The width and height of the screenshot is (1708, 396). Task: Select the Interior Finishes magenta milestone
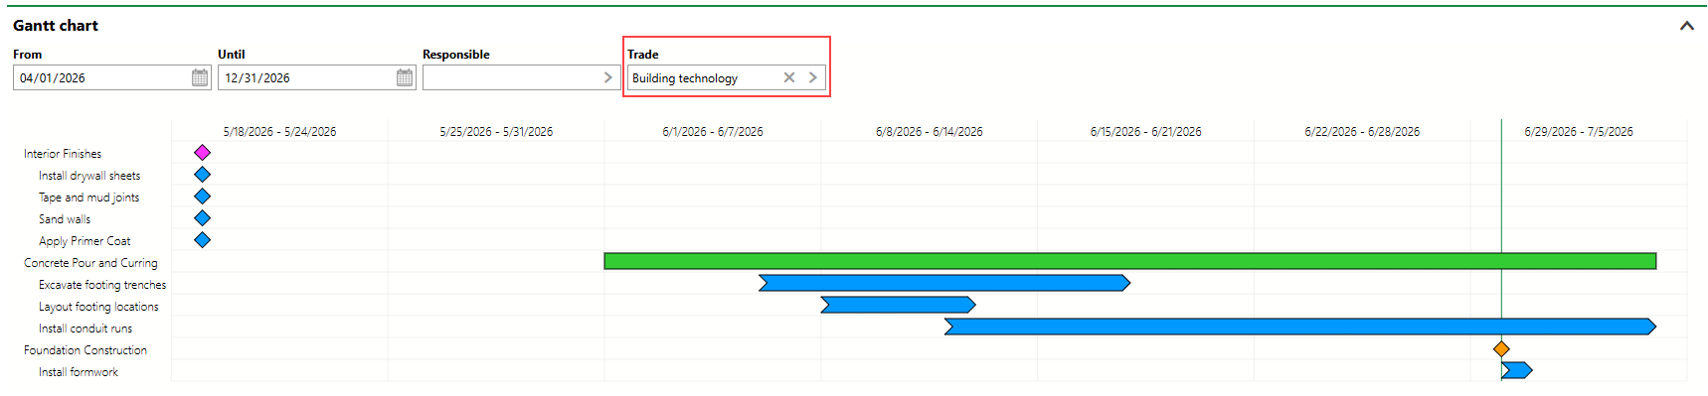click(203, 153)
